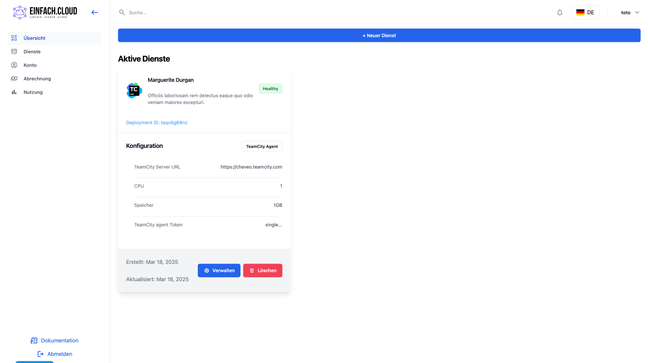Viewport: 648px width, 363px height.
Task: Open the Übersicht menu item
Action: point(35,38)
